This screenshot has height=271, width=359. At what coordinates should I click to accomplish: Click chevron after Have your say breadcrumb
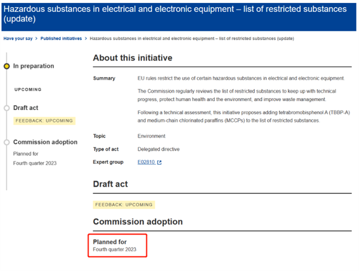click(36, 38)
